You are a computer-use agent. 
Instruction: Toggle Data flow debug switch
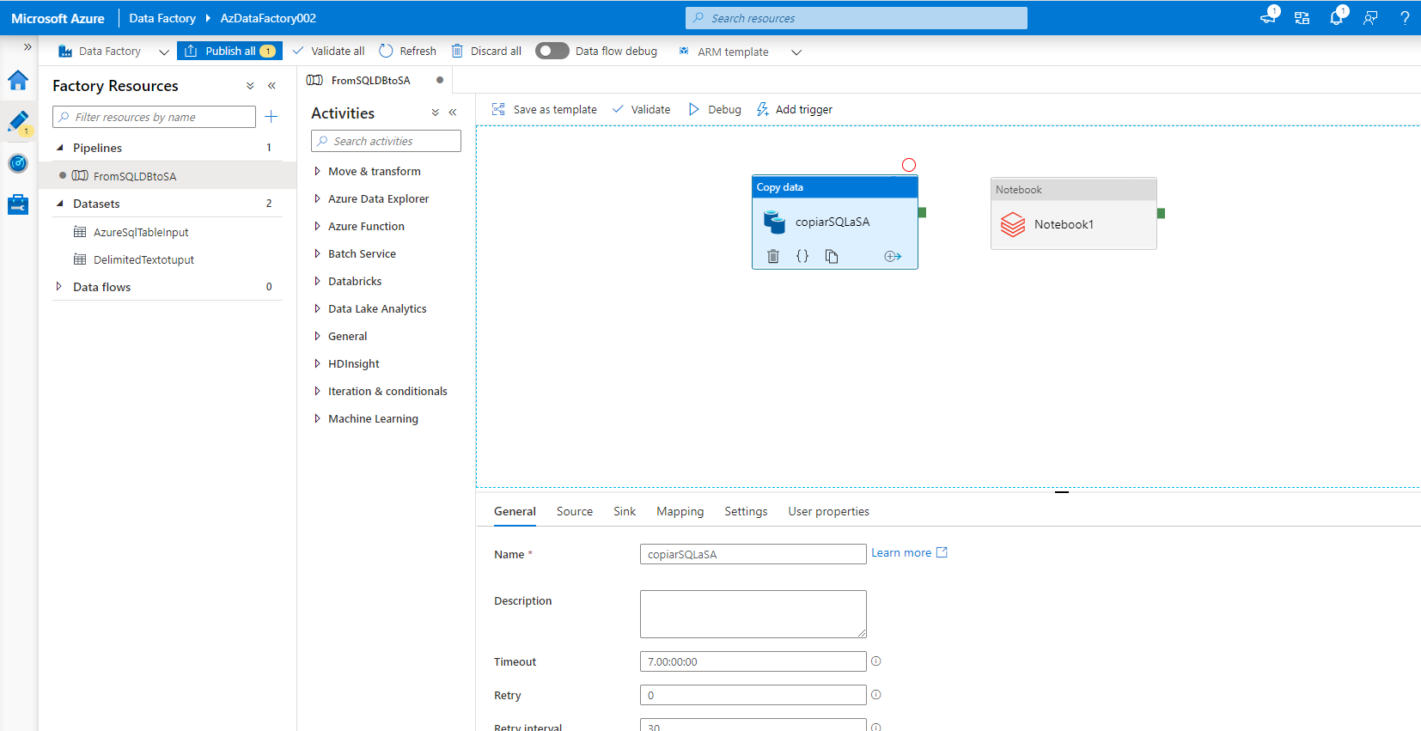pos(552,51)
